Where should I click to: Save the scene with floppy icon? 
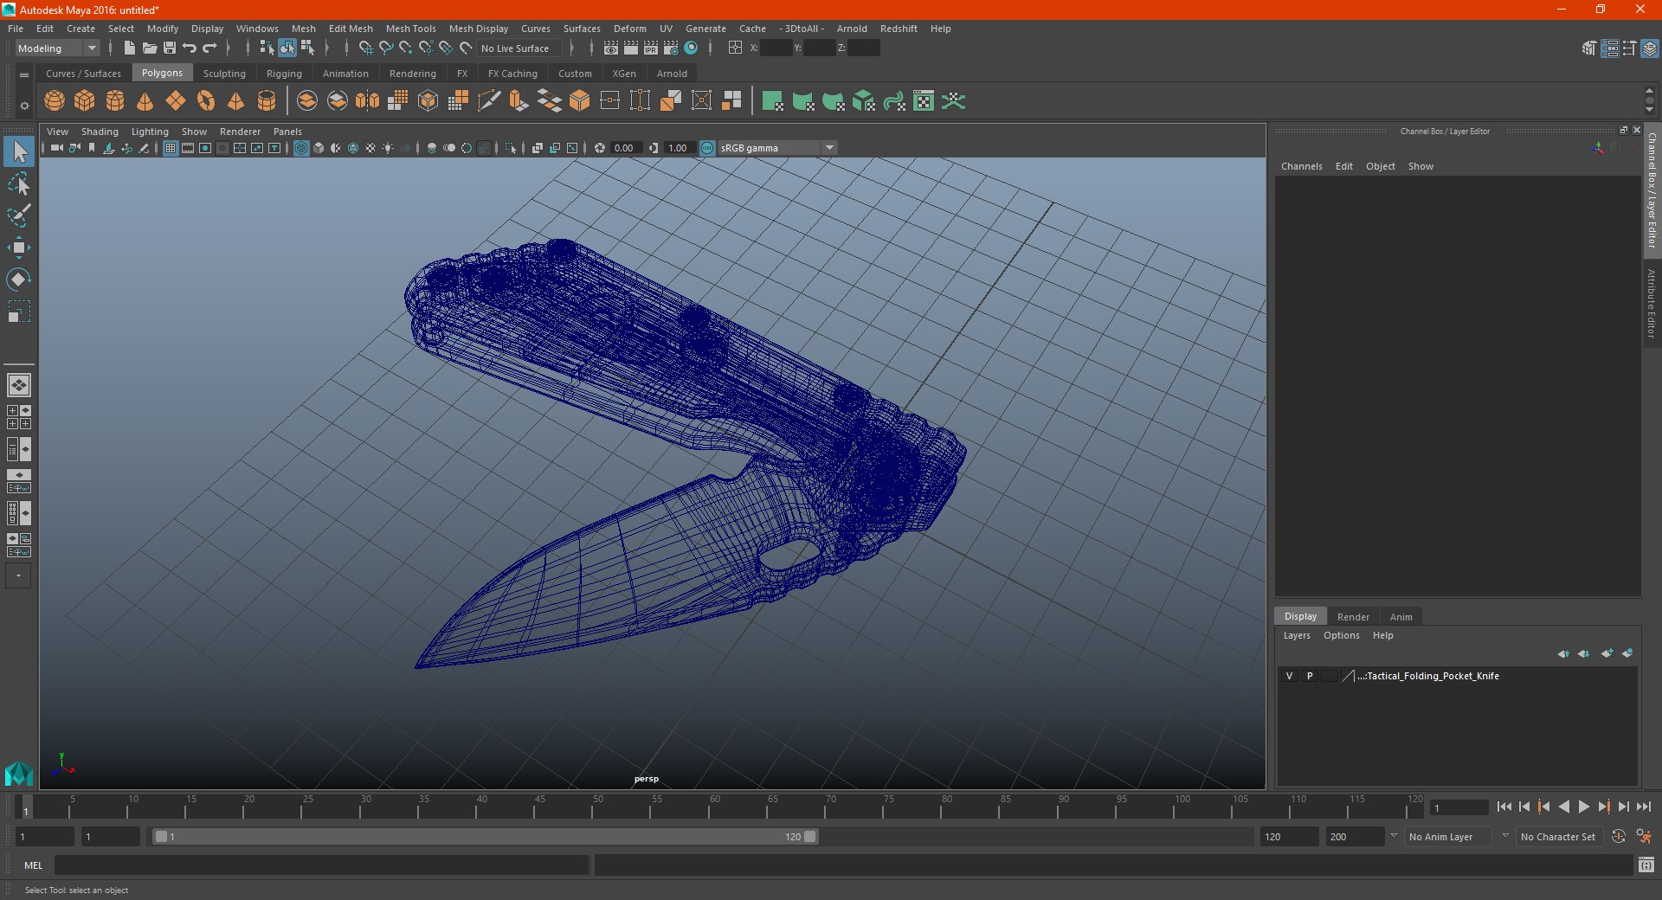[x=170, y=48]
